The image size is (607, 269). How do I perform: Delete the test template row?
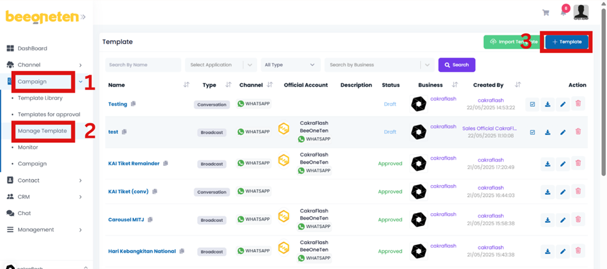pos(578,132)
